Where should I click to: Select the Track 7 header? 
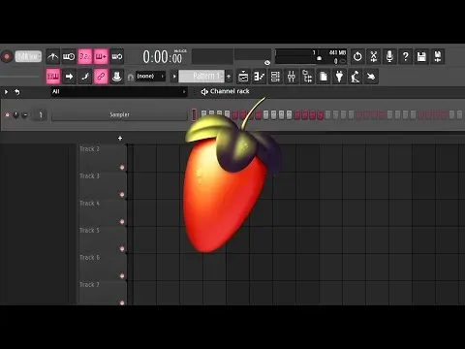click(x=103, y=293)
